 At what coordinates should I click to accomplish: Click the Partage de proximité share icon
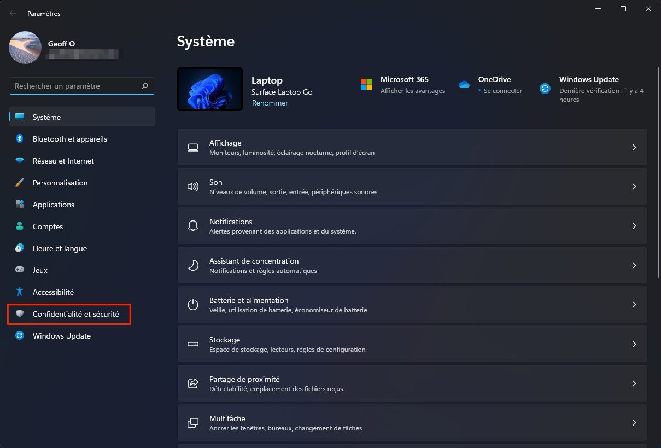(x=193, y=383)
